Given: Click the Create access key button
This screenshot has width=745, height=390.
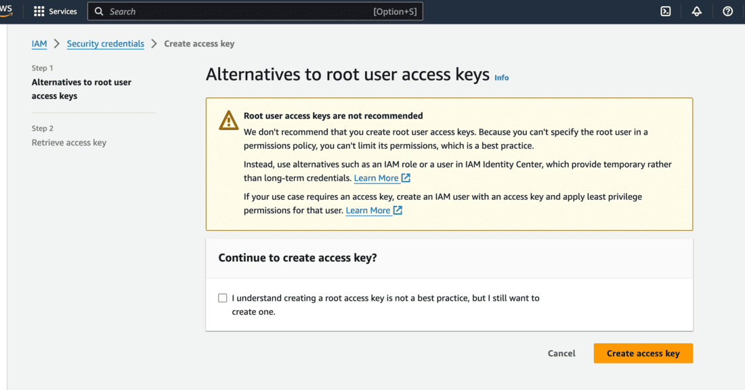Looking at the screenshot, I should tap(643, 353).
